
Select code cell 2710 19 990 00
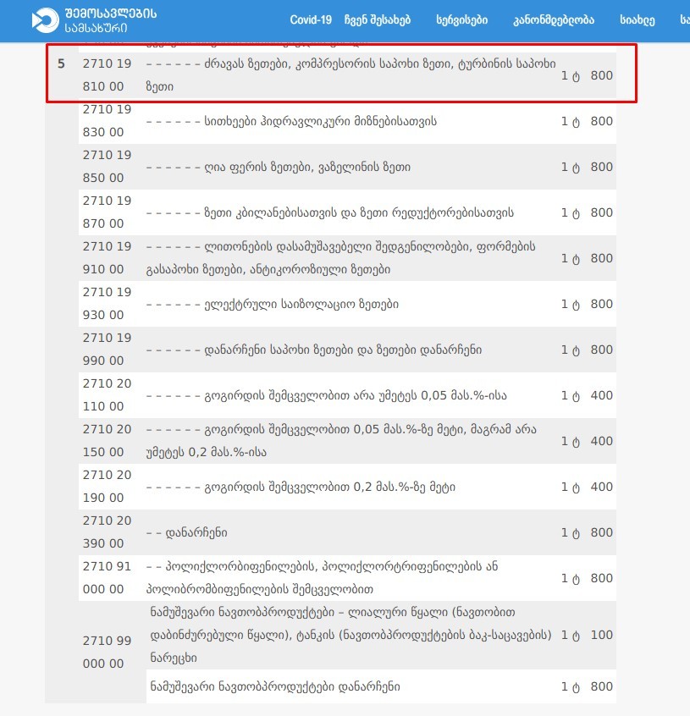click(x=107, y=349)
